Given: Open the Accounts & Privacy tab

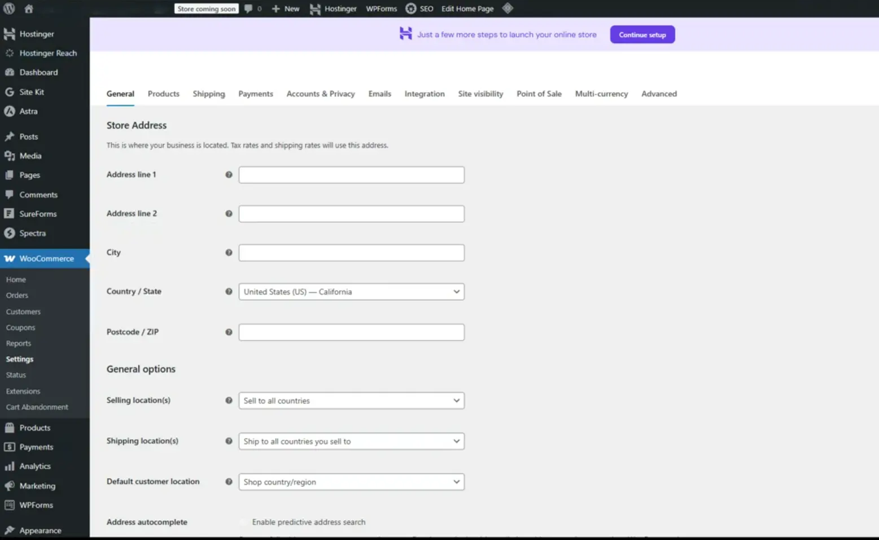Looking at the screenshot, I should (321, 94).
